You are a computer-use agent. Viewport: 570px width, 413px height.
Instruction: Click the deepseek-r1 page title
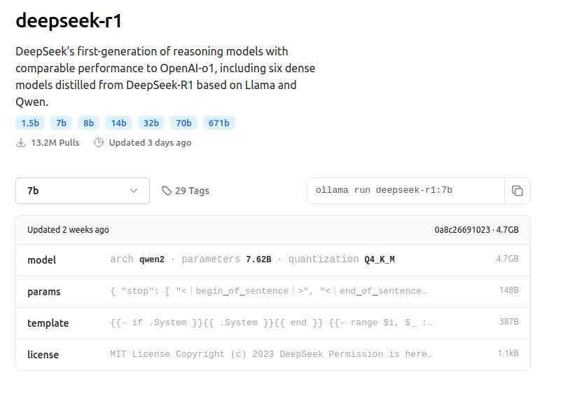click(69, 21)
